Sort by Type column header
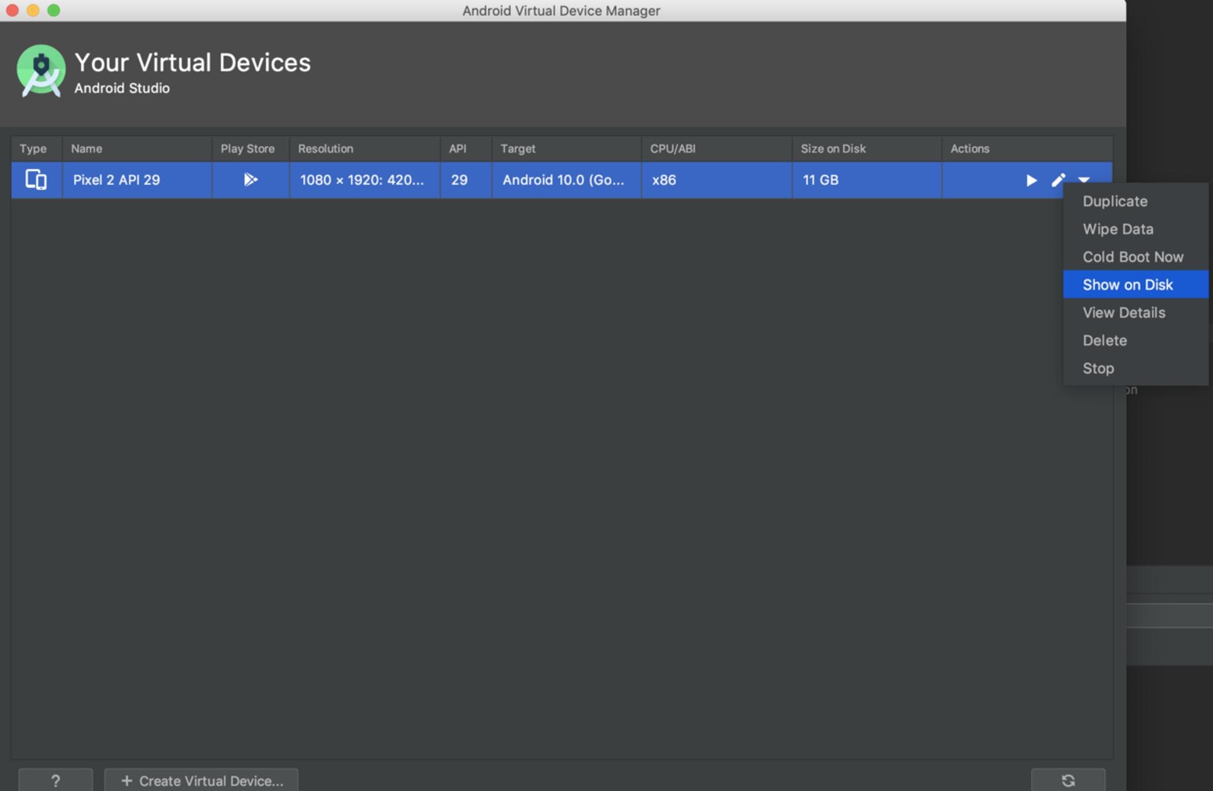The image size is (1213, 791). [x=36, y=149]
